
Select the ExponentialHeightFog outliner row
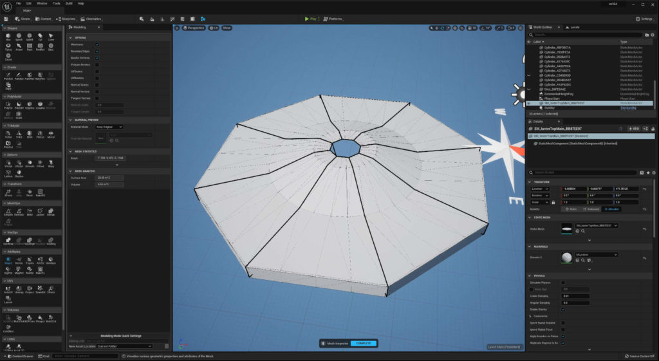point(590,94)
